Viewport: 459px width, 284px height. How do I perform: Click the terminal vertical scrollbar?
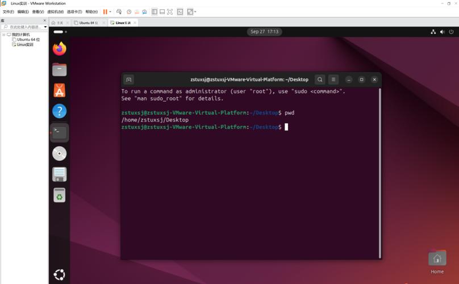380,173
